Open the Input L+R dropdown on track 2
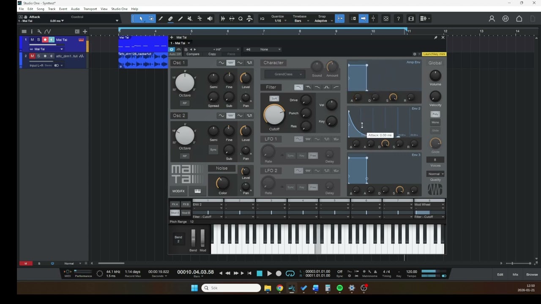 click(x=46, y=65)
